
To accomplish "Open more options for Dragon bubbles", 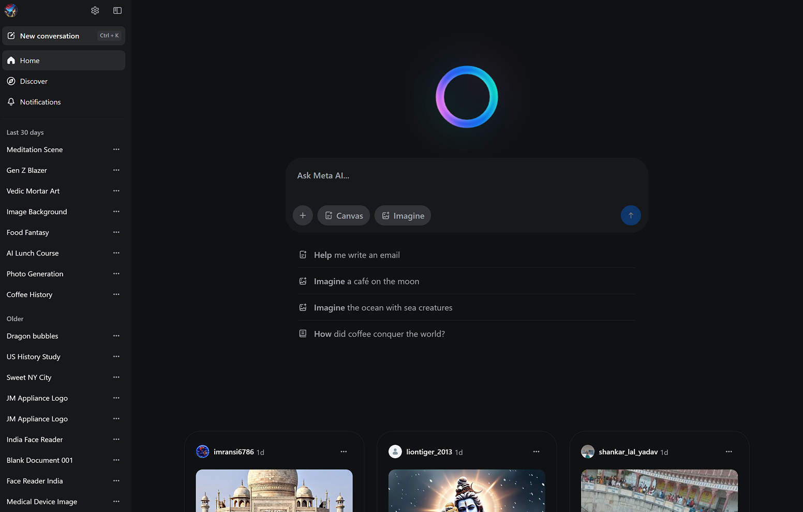I will point(116,336).
